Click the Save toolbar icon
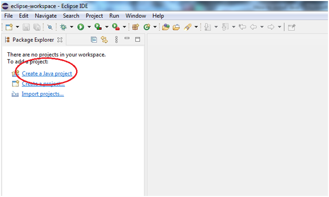The image size is (329, 197). coord(26,27)
